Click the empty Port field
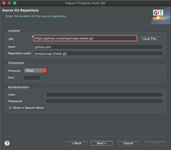Screen dimensions: 171x150 [32, 78]
